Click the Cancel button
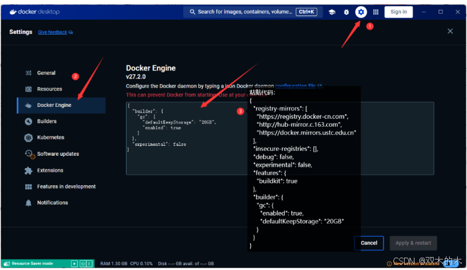The height and width of the screenshot is (270, 467). point(369,243)
